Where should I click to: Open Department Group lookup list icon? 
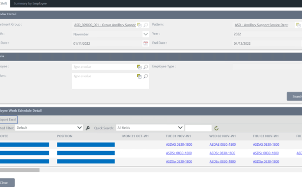139,25
